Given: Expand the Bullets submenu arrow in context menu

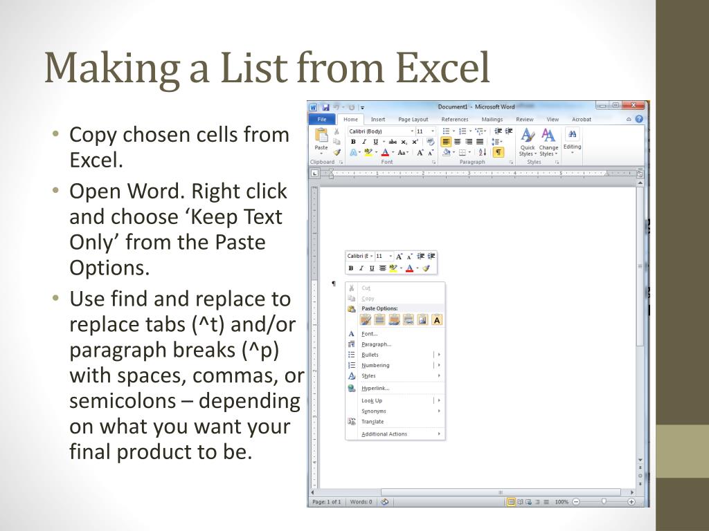Looking at the screenshot, I should pos(438,355).
